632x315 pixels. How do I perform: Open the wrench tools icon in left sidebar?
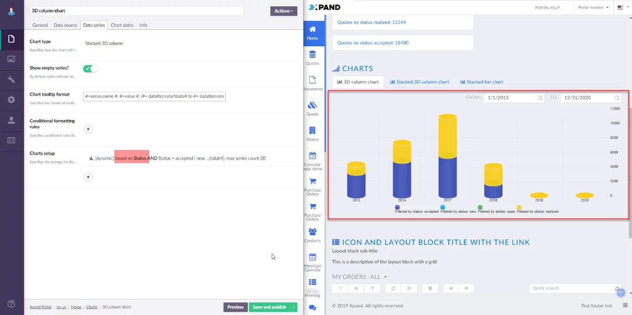click(11, 79)
